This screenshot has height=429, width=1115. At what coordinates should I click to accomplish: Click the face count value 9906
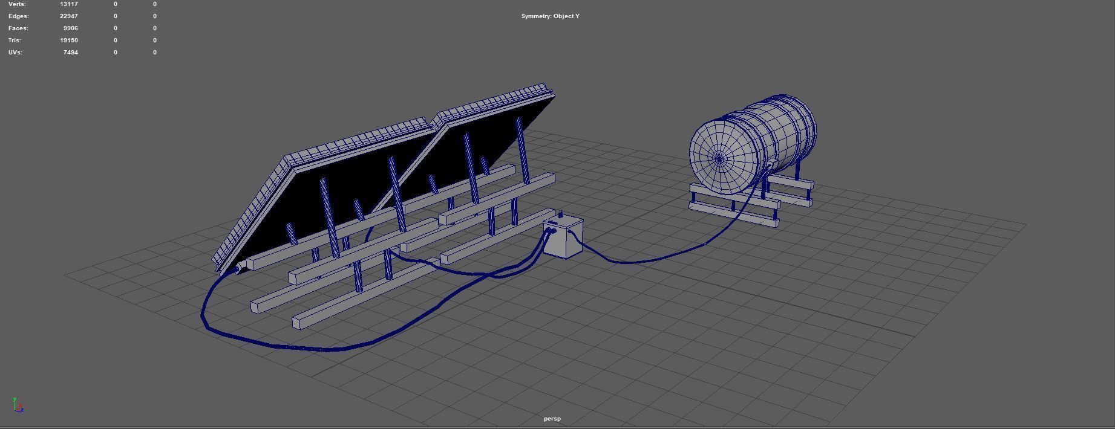click(71, 28)
